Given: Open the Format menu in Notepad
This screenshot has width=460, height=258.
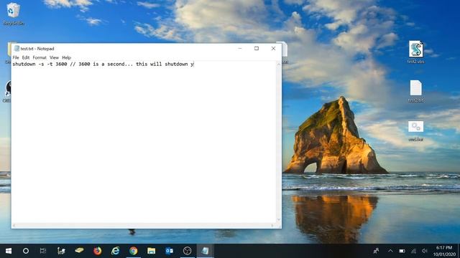Looking at the screenshot, I should [40, 57].
